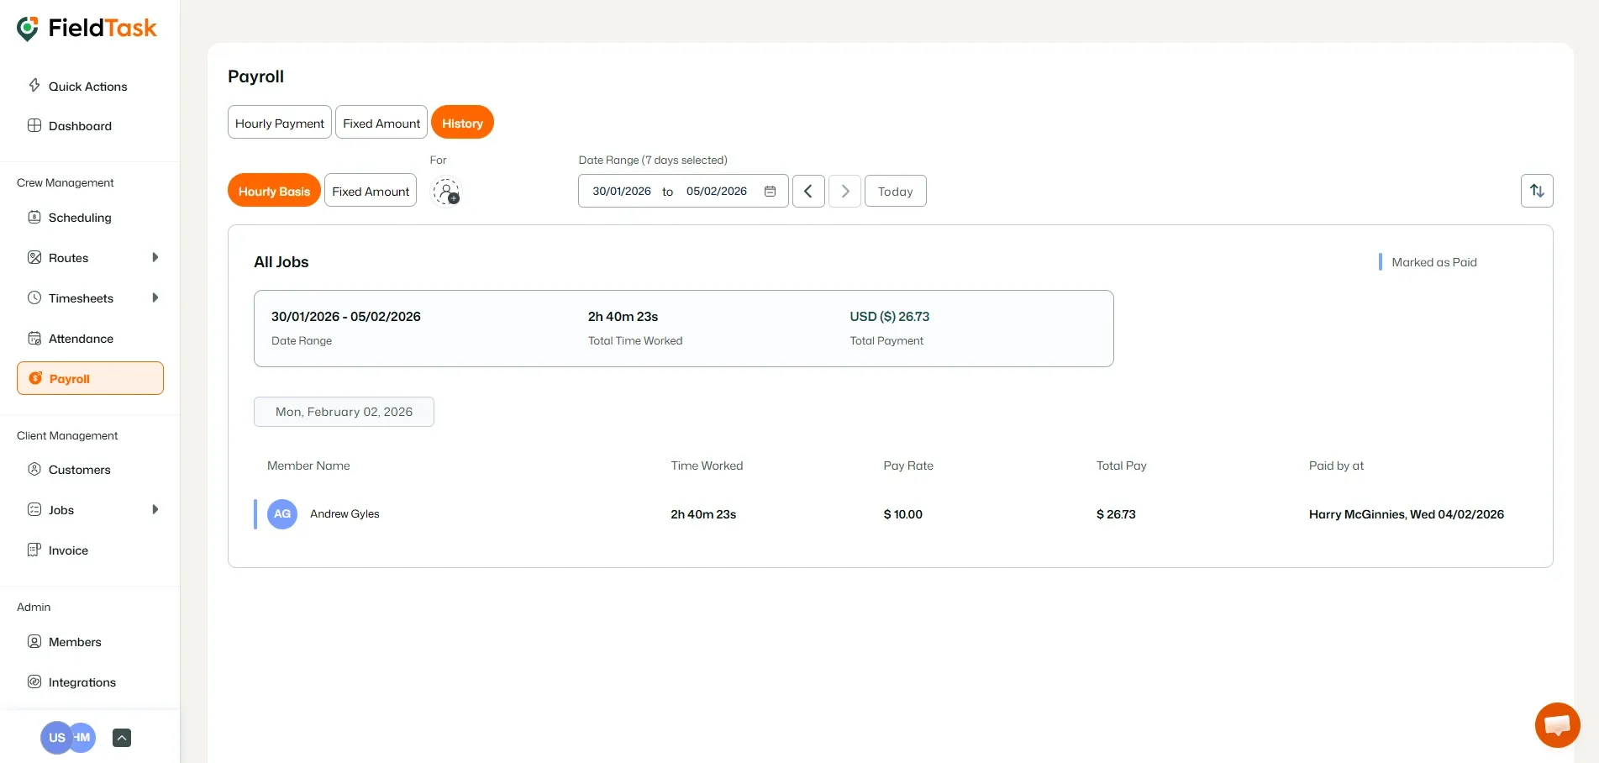
Task: Switch payment basis to Fixed Amount
Action: pos(370,191)
